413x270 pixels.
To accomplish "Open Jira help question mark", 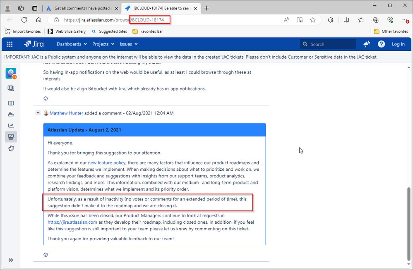I will 381,44.
